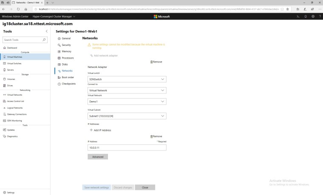This screenshot has width=323, height=195.
Task: Select the Networks settings tab
Action: tap(65, 71)
